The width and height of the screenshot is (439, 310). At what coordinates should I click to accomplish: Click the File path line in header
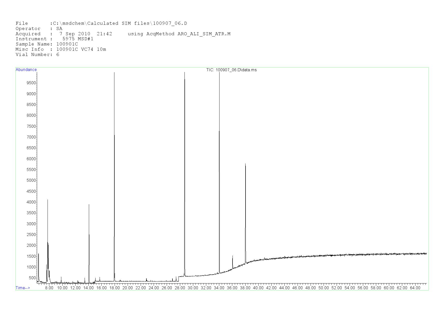[101, 23]
